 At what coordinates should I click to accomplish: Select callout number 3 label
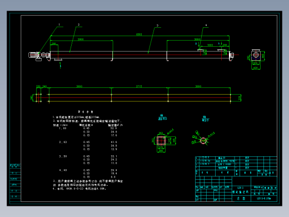[x=157, y=26]
